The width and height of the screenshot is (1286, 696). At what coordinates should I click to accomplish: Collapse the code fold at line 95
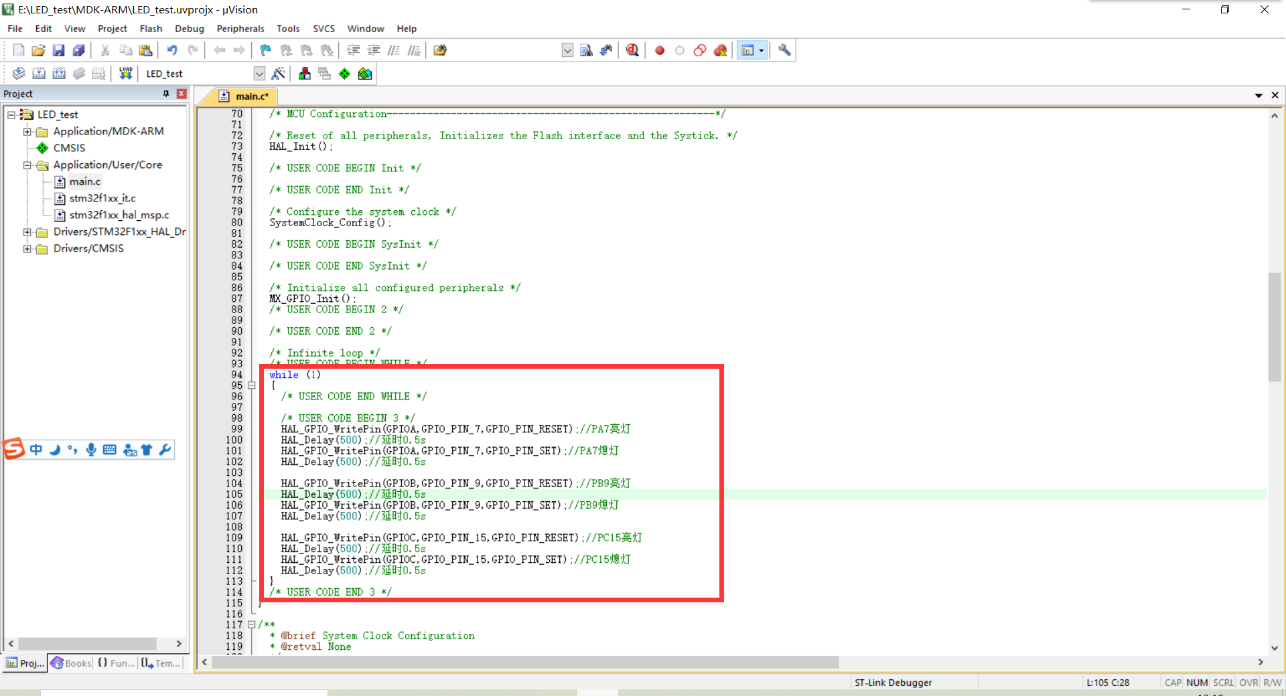coord(252,385)
